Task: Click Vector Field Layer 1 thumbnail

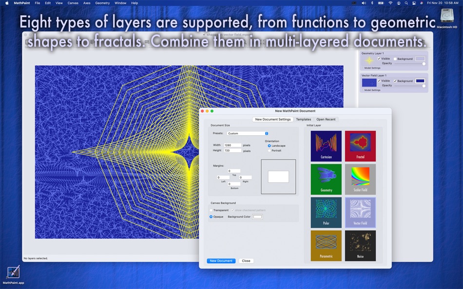Action: click(x=369, y=83)
